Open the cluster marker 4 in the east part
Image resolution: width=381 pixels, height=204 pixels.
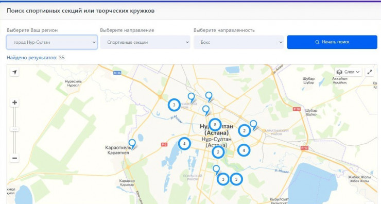tap(244, 150)
